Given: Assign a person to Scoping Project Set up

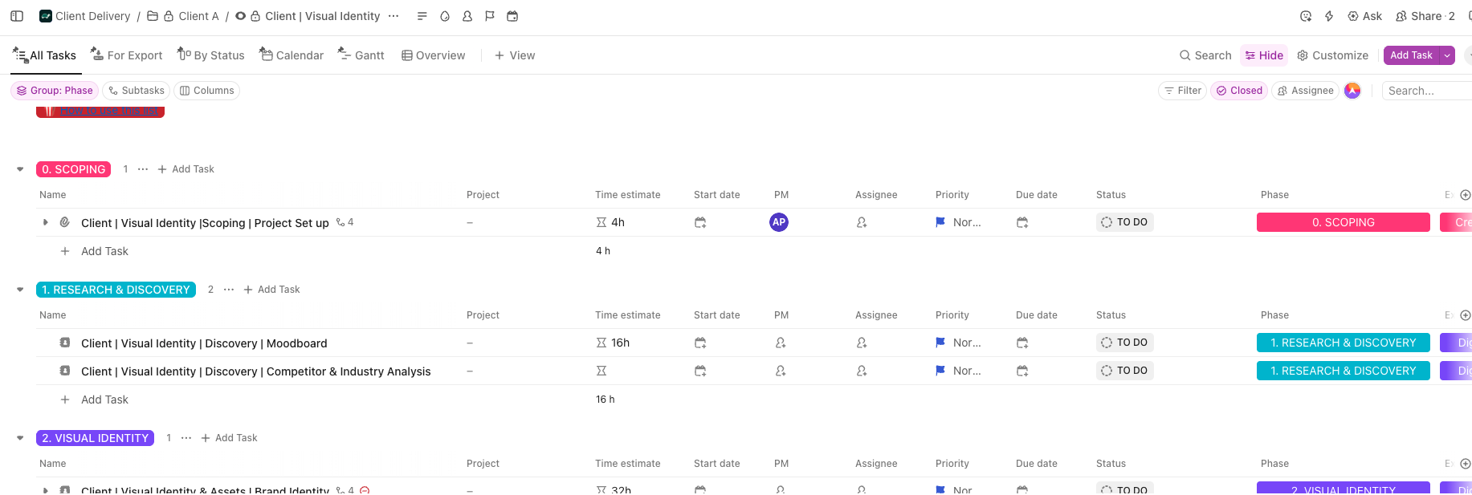Looking at the screenshot, I should [862, 222].
